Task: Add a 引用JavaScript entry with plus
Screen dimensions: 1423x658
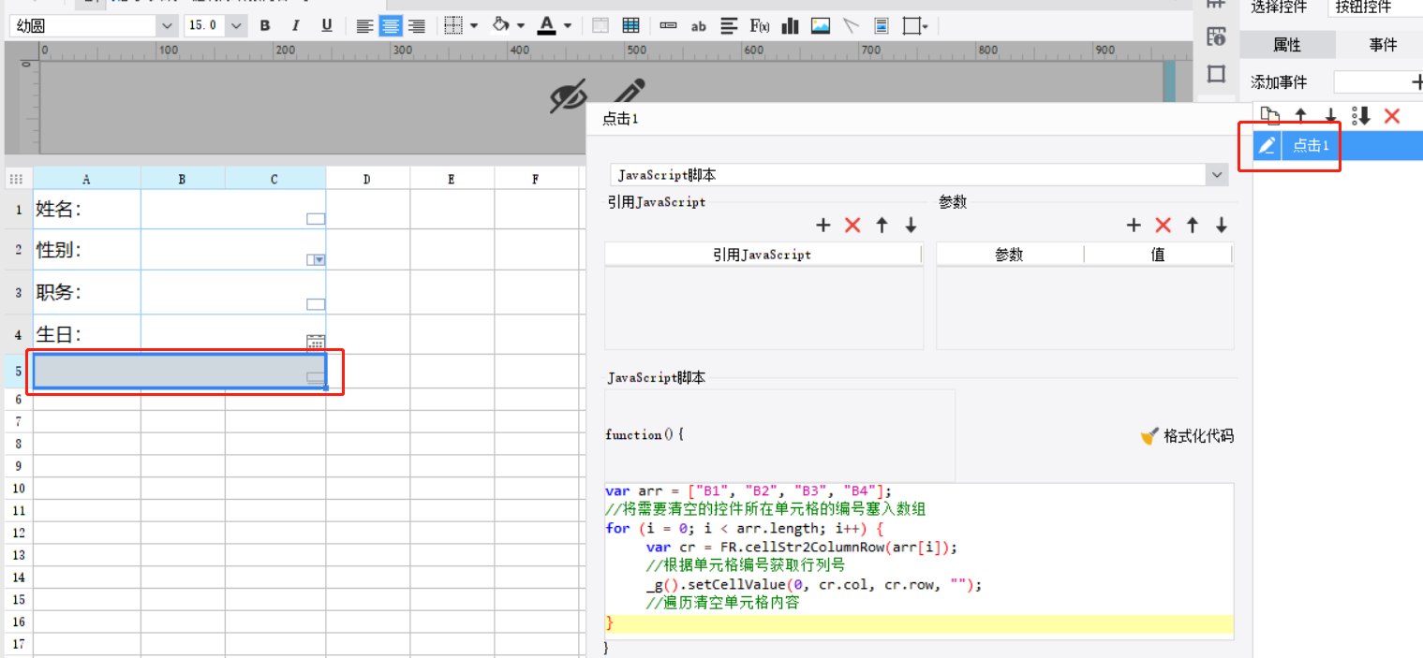Action: pyautogui.click(x=823, y=225)
